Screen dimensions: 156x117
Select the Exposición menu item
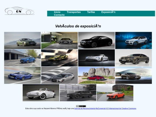pyautogui.click(x=108, y=12)
